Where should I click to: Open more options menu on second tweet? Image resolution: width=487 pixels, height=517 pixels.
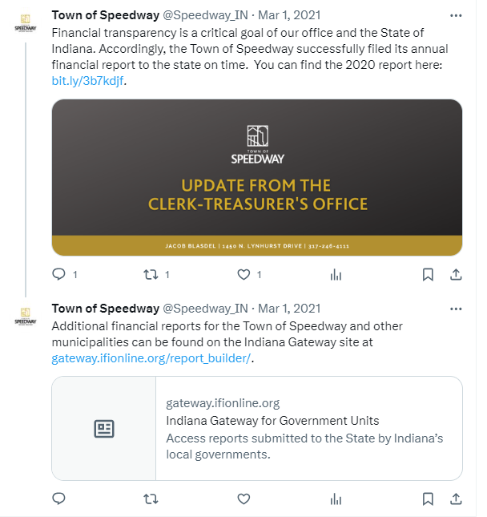(x=456, y=309)
